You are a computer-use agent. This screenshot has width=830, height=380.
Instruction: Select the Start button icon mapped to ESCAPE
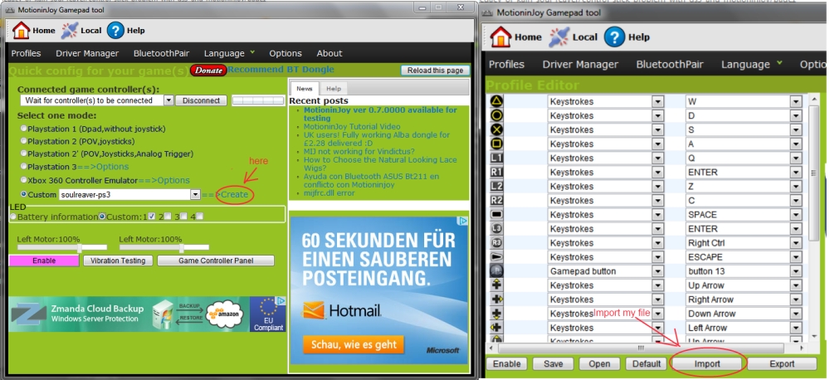(496, 256)
